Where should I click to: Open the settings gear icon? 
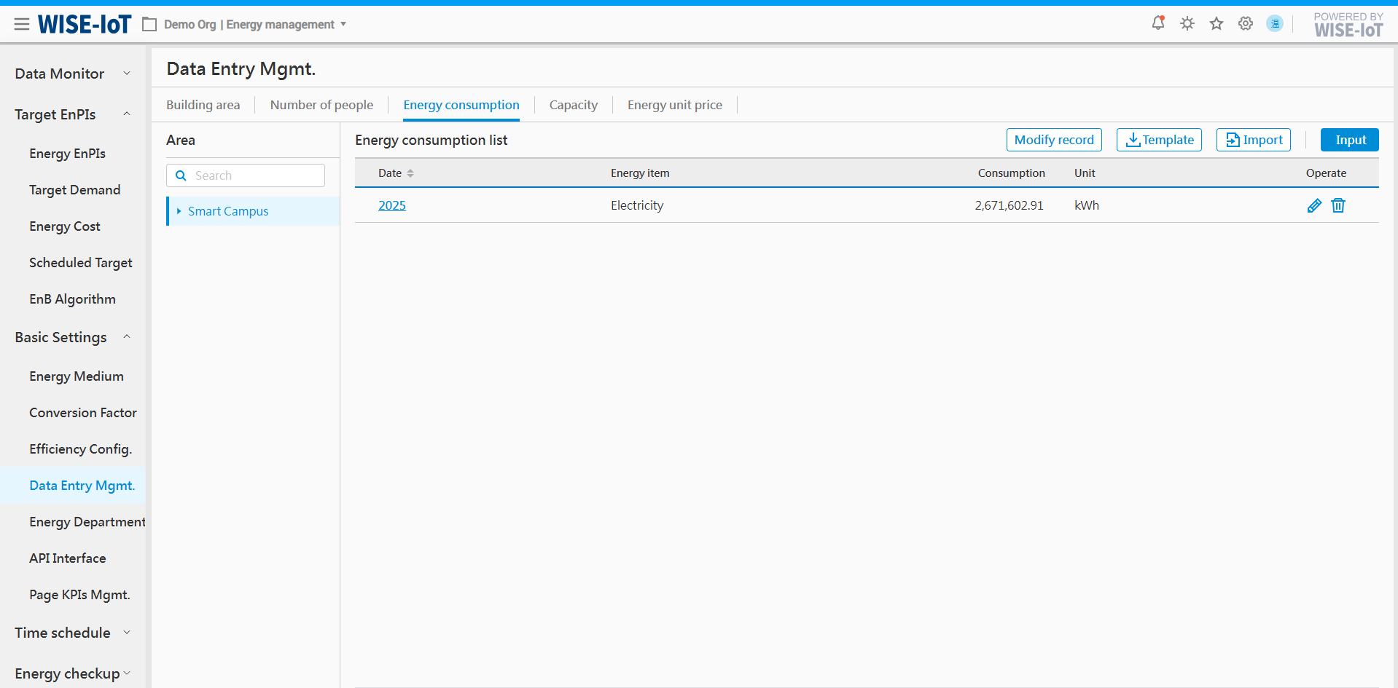click(x=1246, y=24)
